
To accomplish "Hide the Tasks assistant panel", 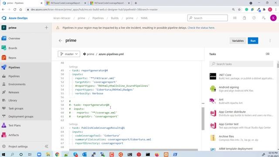I will click(x=267, y=54).
